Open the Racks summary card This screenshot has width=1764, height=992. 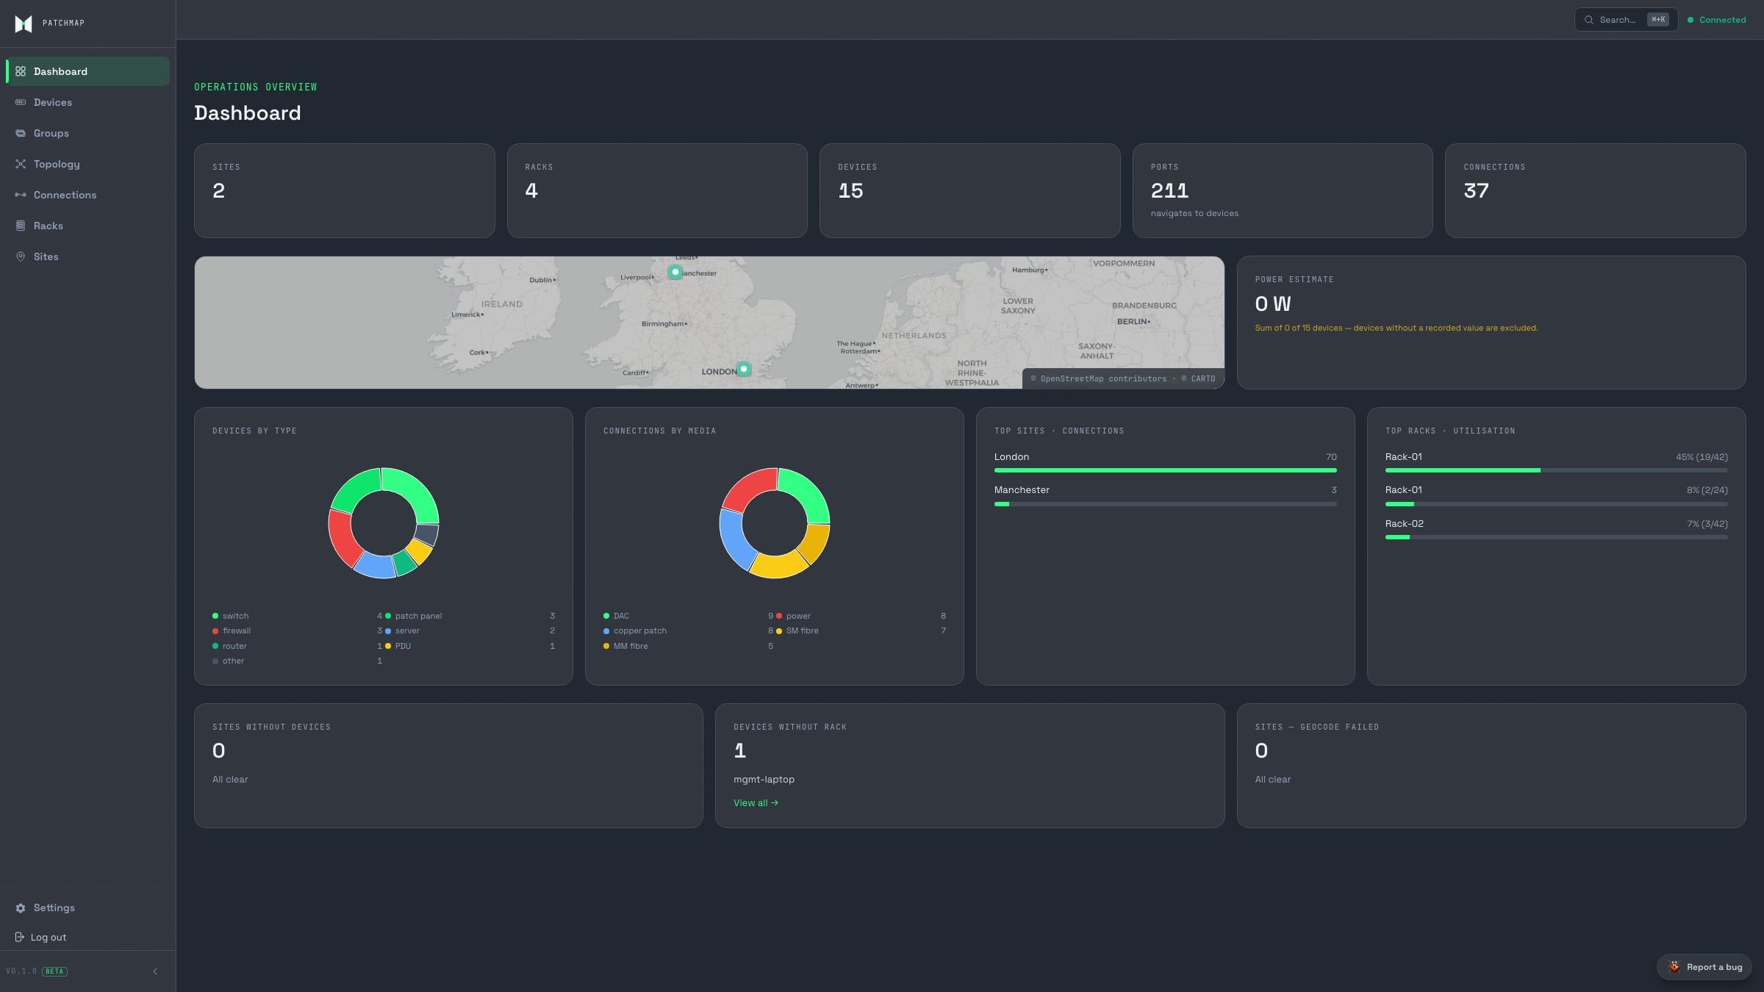point(657,190)
